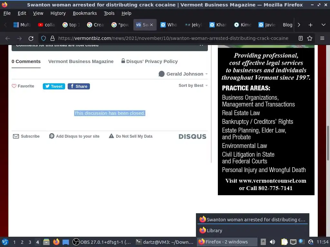Select Swanton woman window from list
The image size is (330, 247).
(253, 219)
